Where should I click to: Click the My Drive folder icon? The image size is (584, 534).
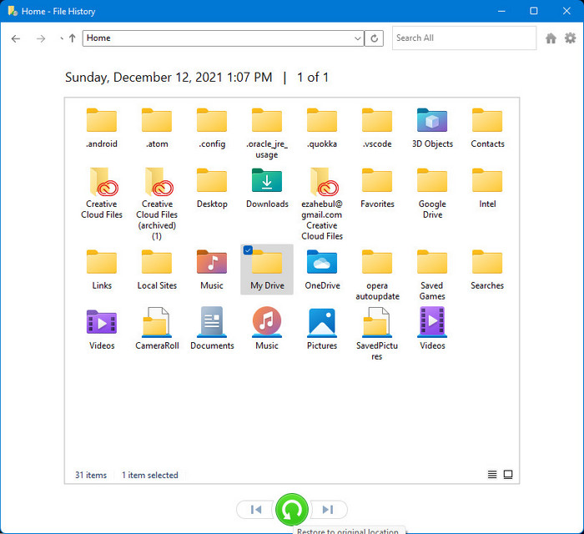coord(267,263)
